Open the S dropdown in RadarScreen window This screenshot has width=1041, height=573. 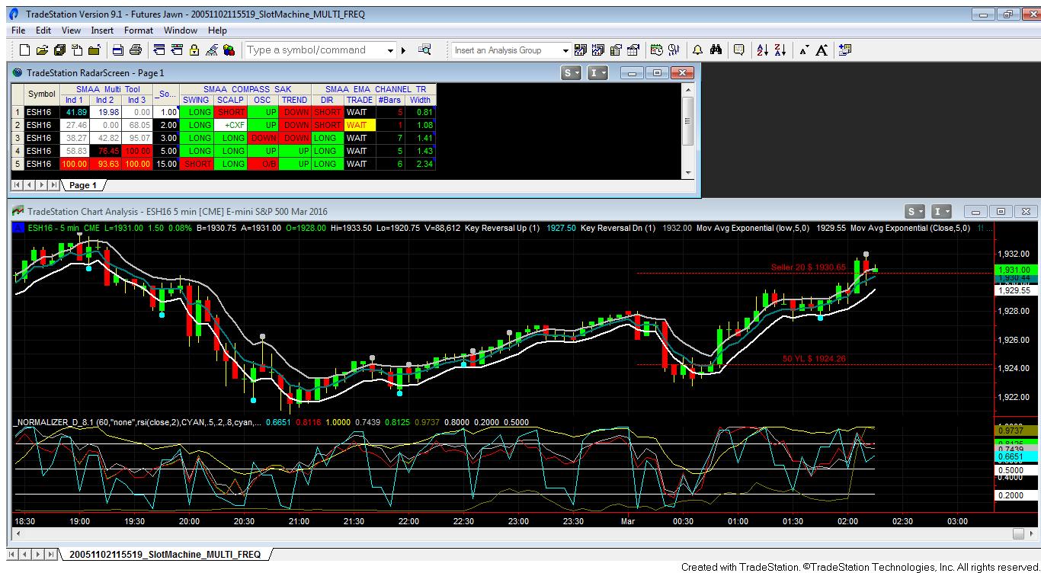(x=572, y=72)
